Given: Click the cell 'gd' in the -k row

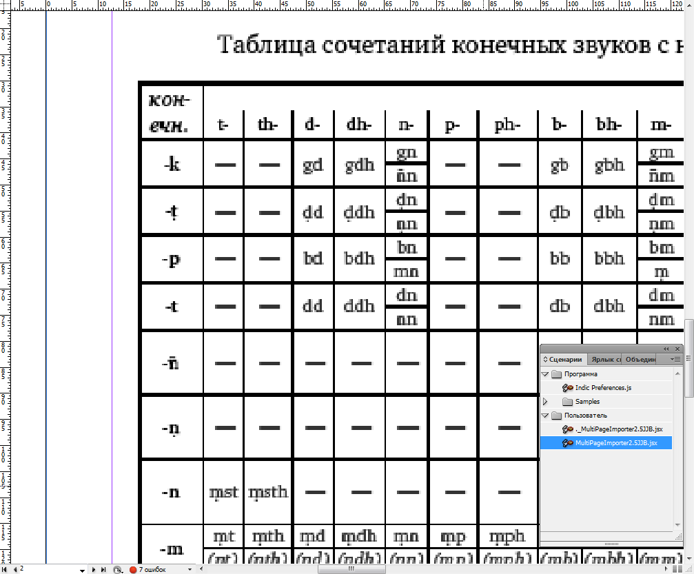Looking at the screenshot, I should click(313, 165).
